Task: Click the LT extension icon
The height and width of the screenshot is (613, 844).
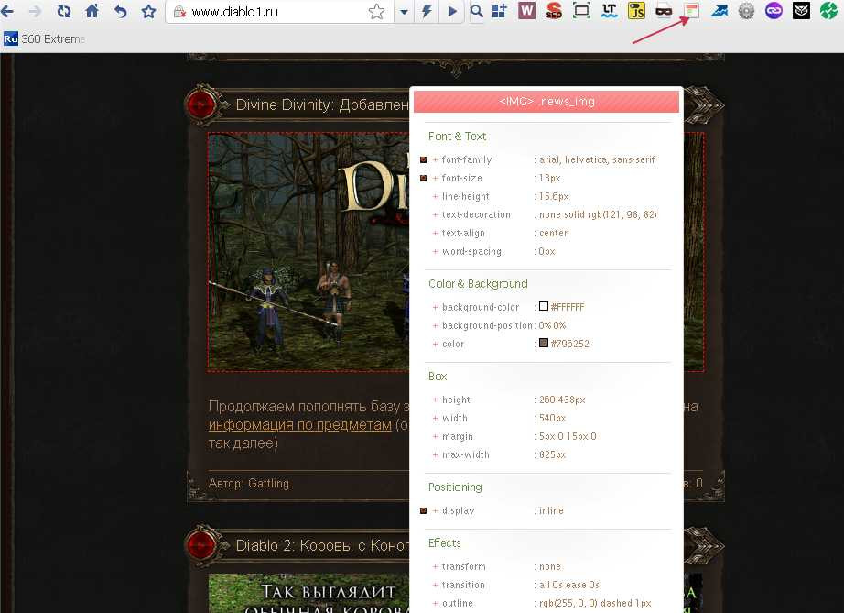Action: click(610, 10)
